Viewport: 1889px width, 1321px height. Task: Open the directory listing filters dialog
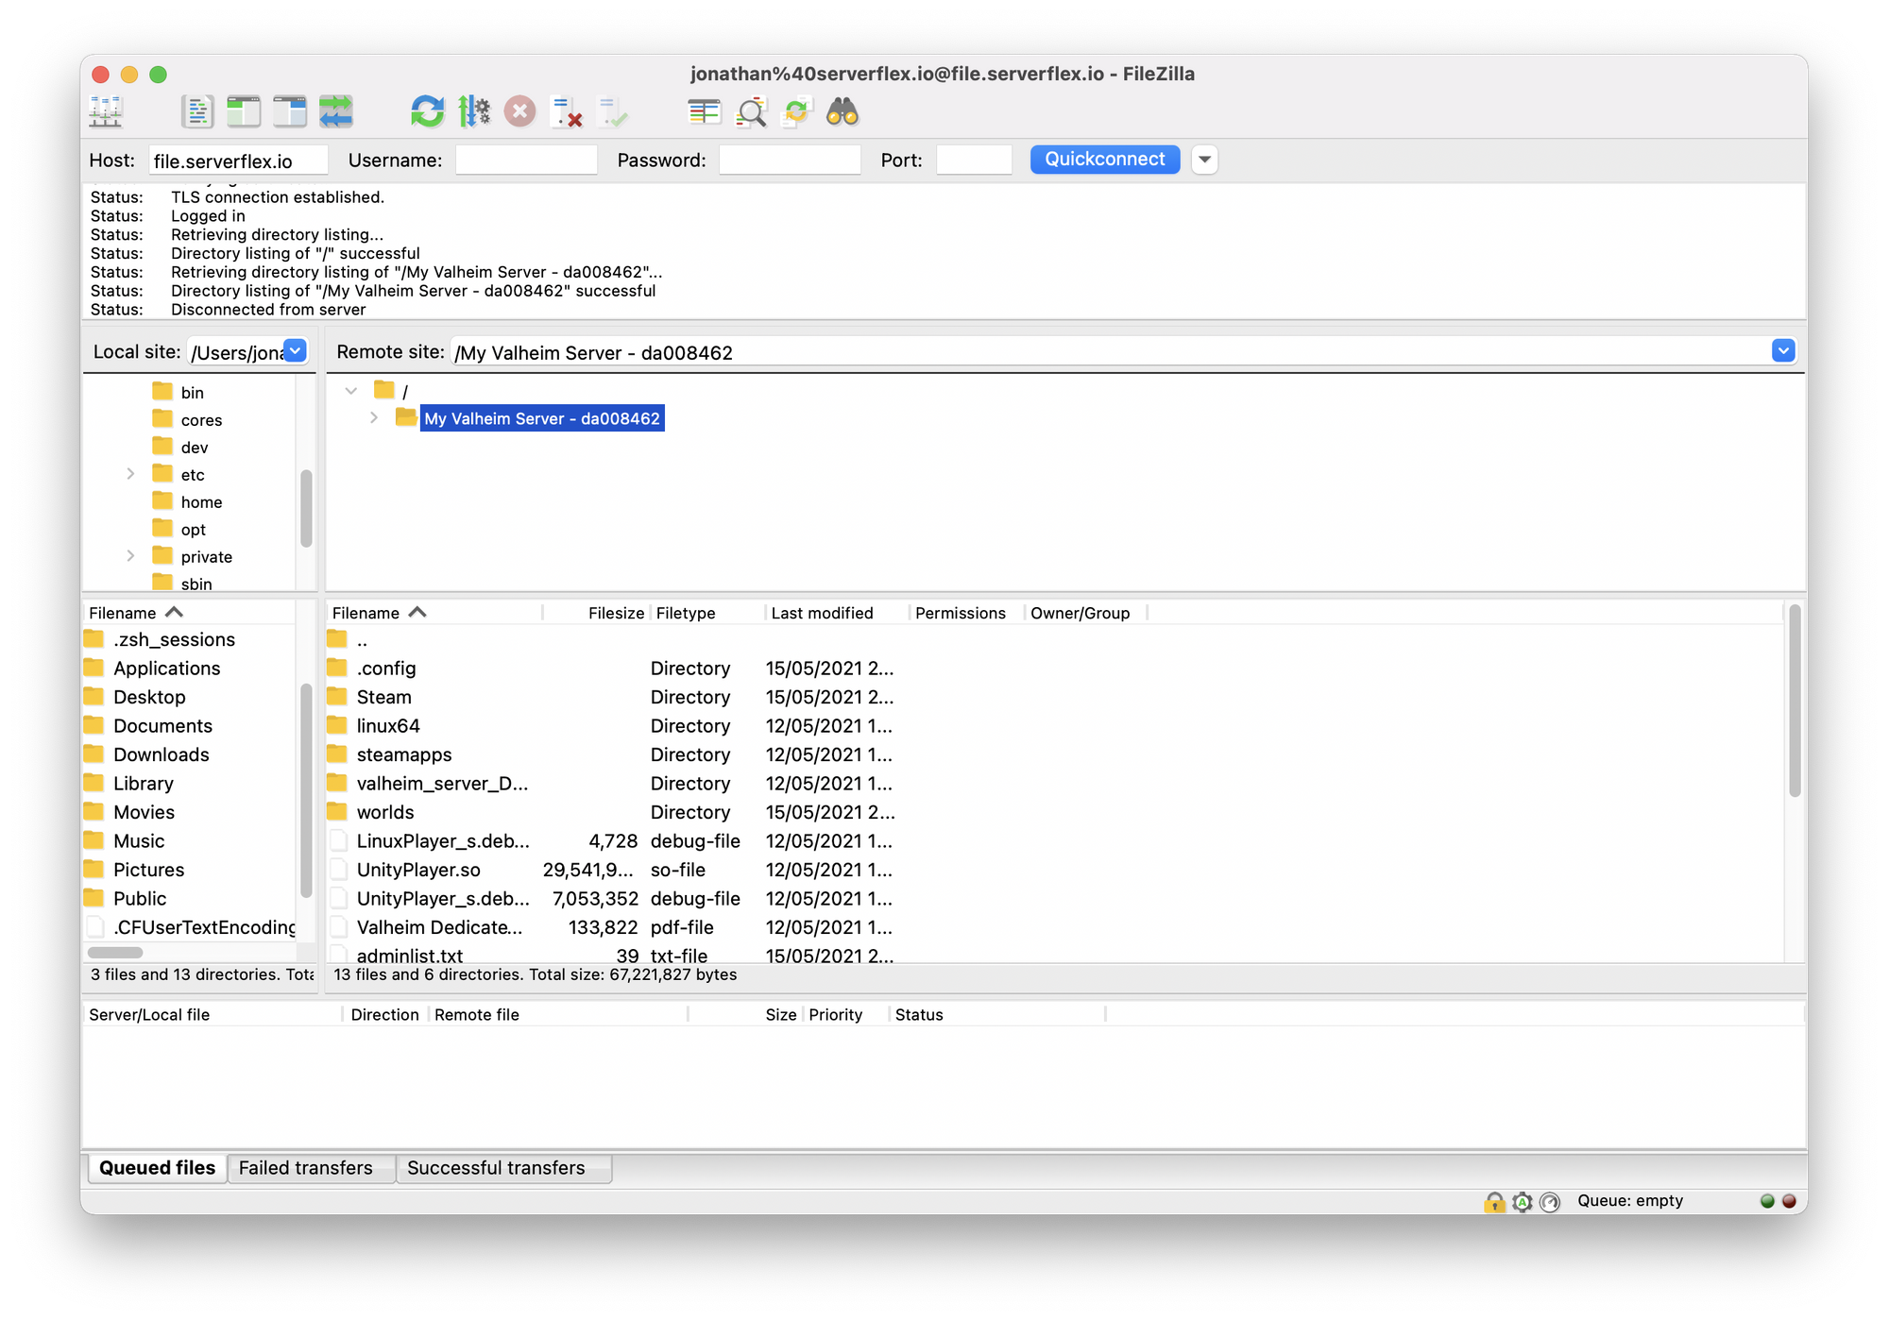coord(704,111)
